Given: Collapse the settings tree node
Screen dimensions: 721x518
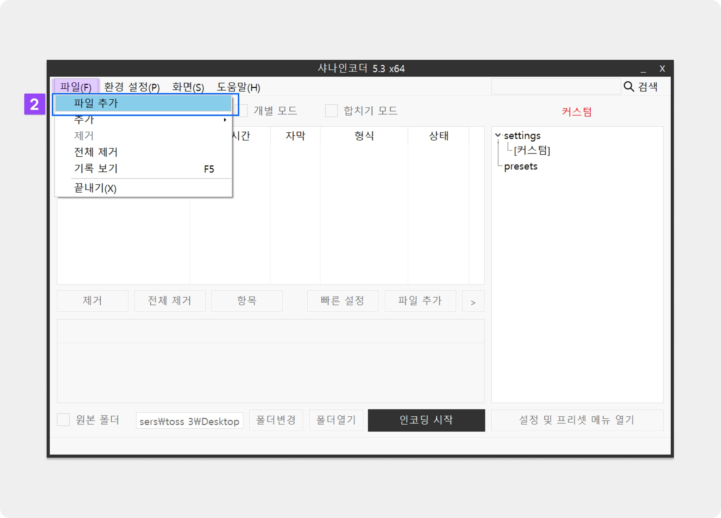Looking at the screenshot, I should [498, 135].
